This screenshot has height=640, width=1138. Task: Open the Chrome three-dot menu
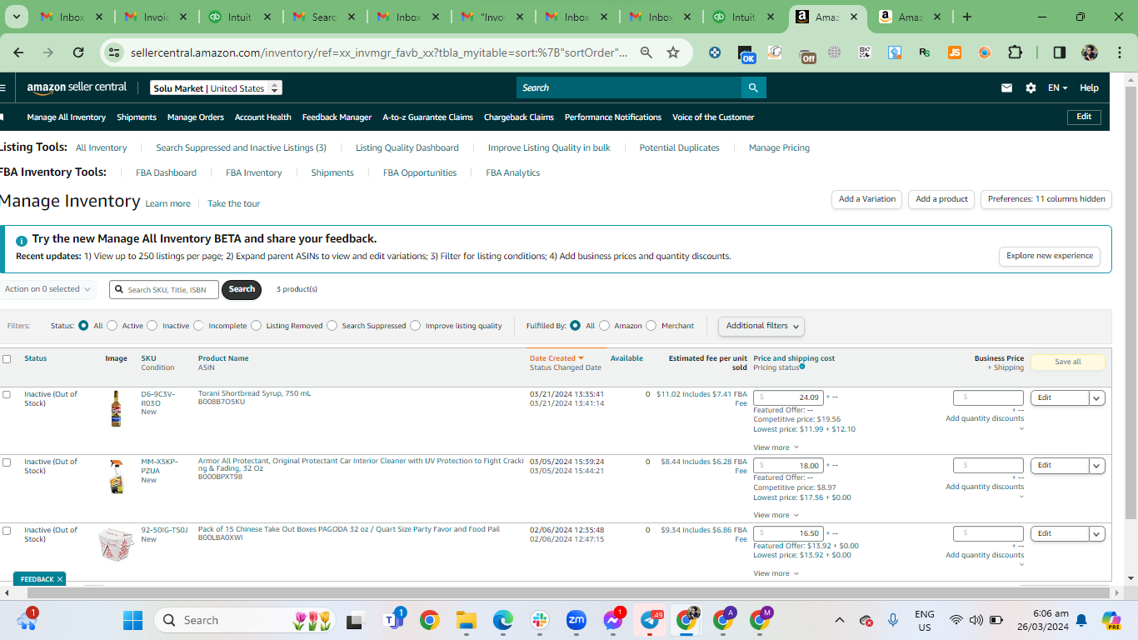(x=1118, y=52)
